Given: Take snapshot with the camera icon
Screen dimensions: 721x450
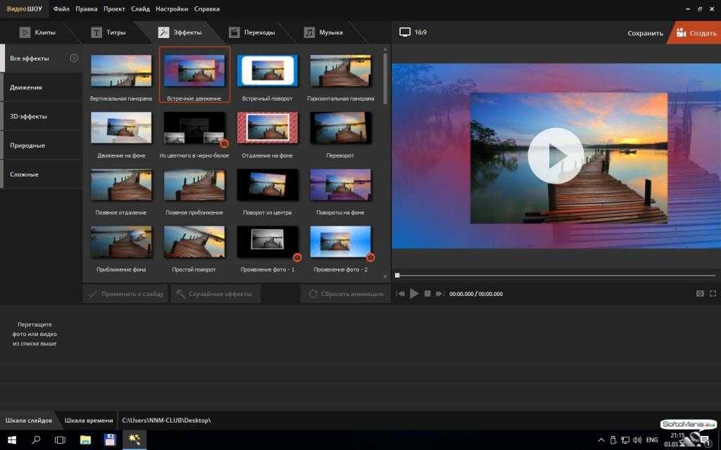Looking at the screenshot, I should pyautogui.click(x=700, y=293).
